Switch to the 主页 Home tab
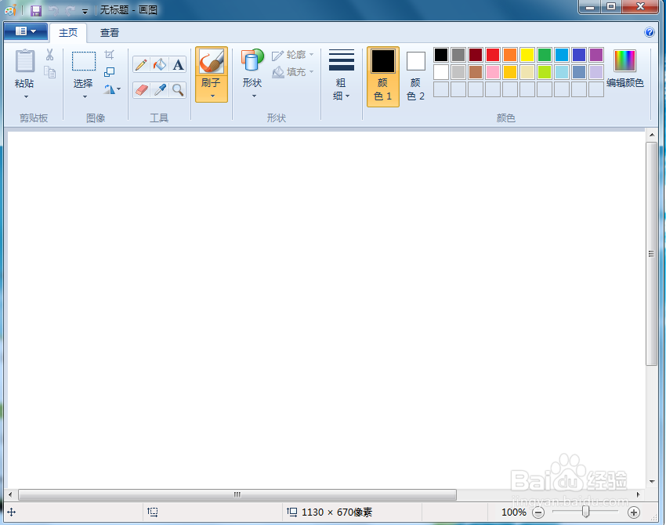The width and height of the screenshot is (666, 525). point(68,33)
